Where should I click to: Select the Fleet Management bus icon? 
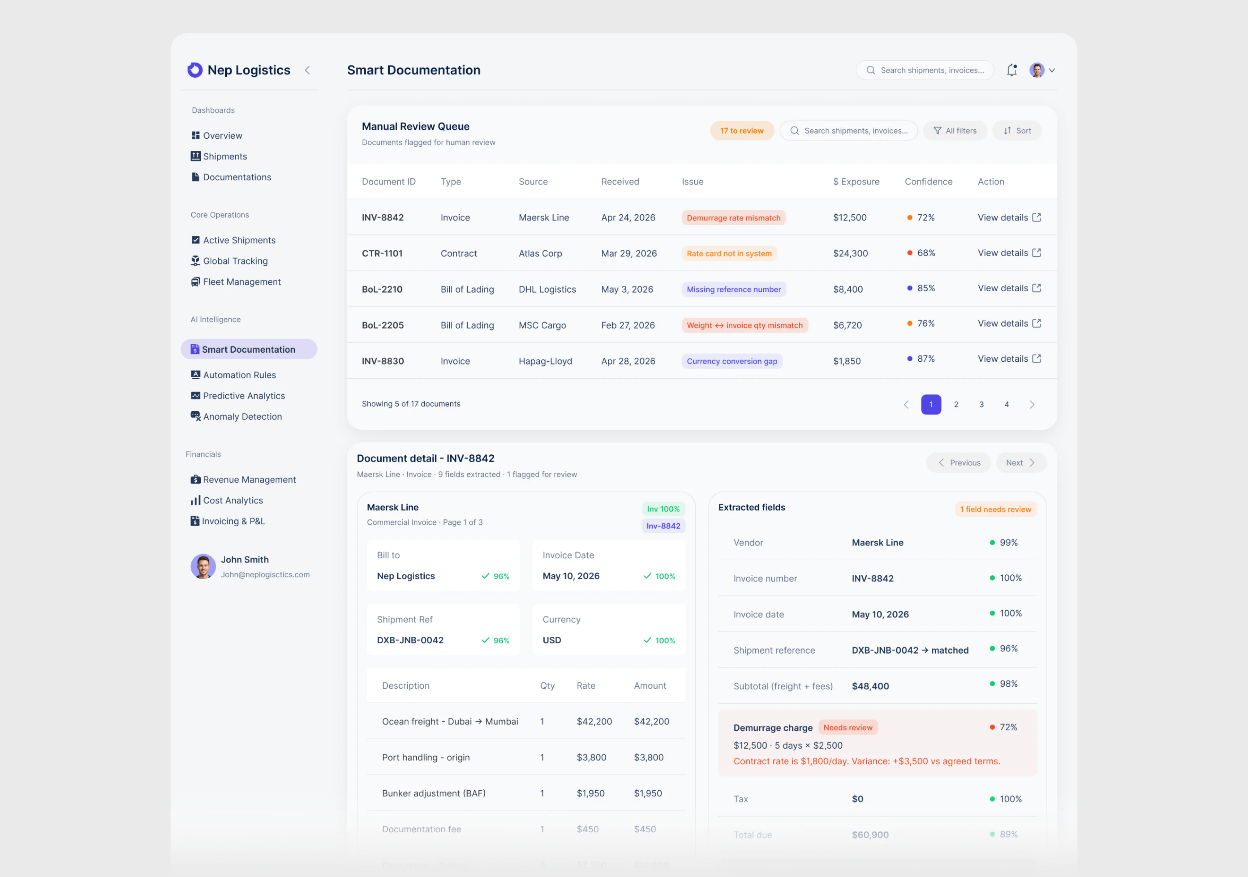click(195, 282)
